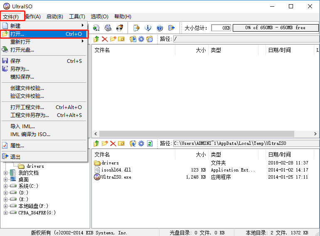
Task: Click the Burn CD/DVD Image flame icon
Action: point(120,28)
